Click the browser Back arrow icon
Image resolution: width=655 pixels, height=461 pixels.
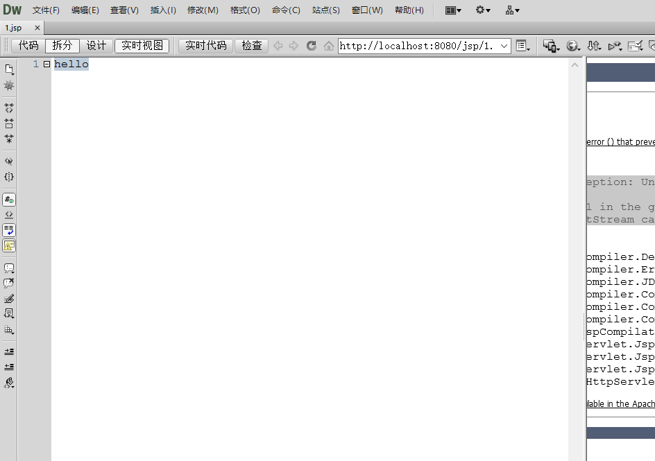(278, 46)
